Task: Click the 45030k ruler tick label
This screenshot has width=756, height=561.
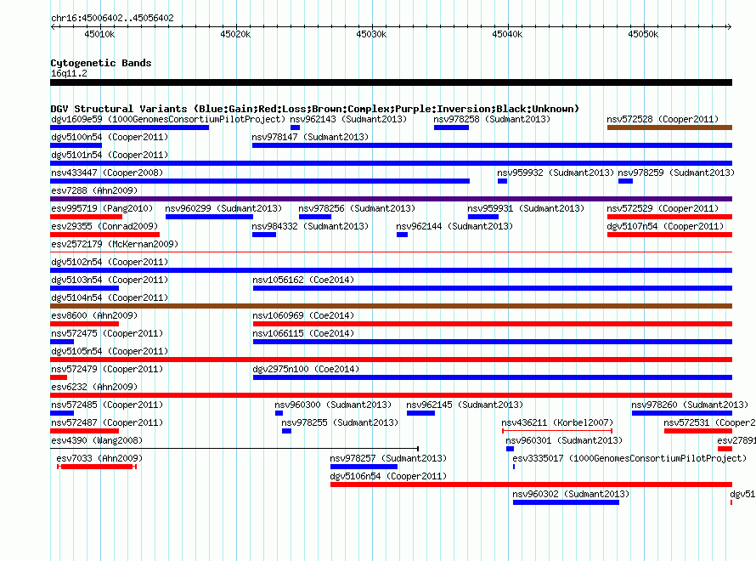Action: [371, 34]
